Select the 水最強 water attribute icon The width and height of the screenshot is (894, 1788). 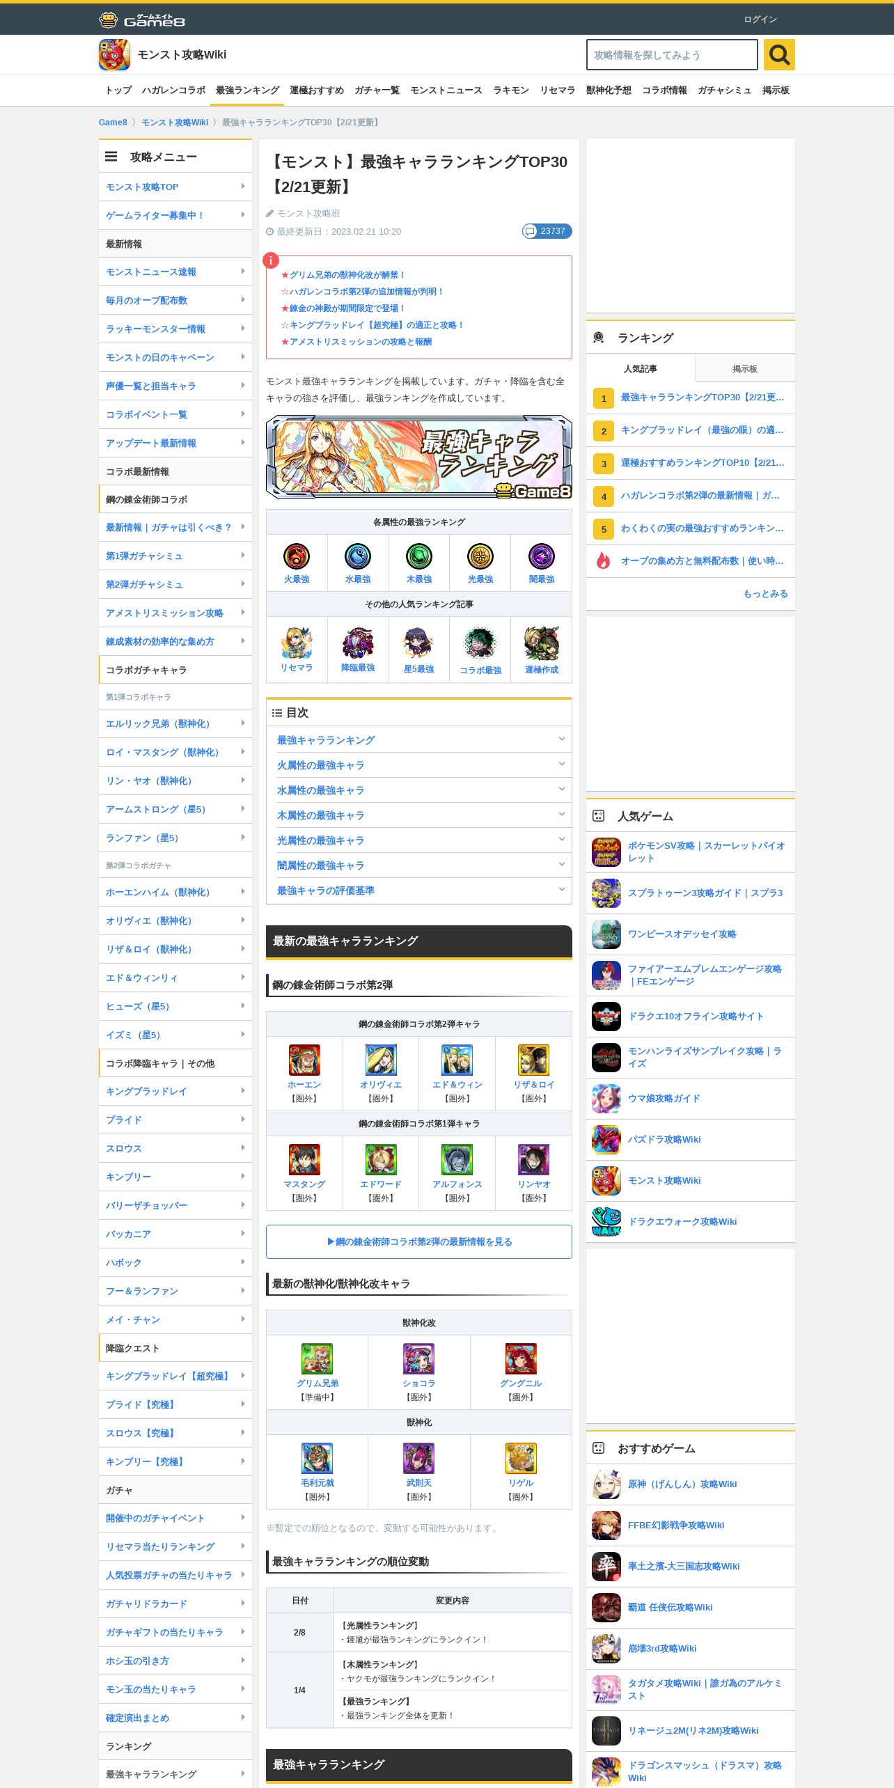(x=358, y=556)
